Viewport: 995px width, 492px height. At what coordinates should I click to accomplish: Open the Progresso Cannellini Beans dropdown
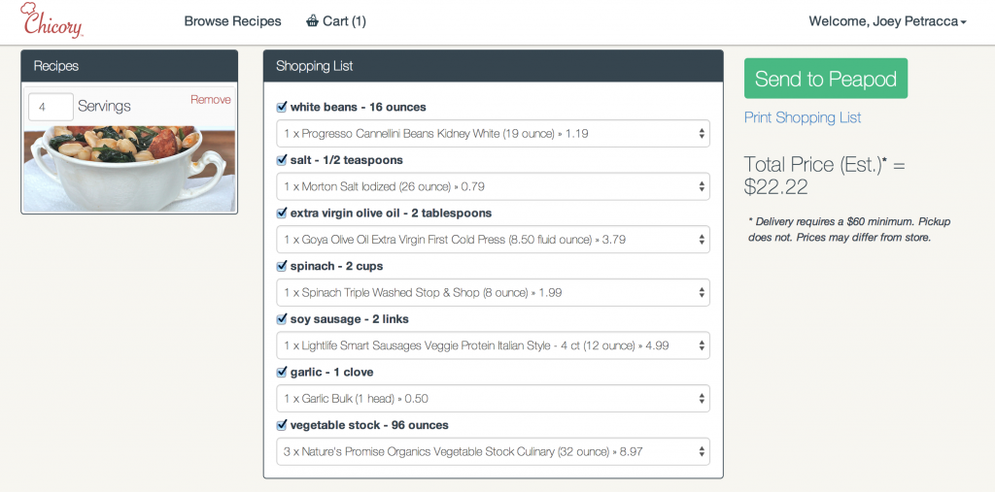pyautogui.click(x=493, y=134)
